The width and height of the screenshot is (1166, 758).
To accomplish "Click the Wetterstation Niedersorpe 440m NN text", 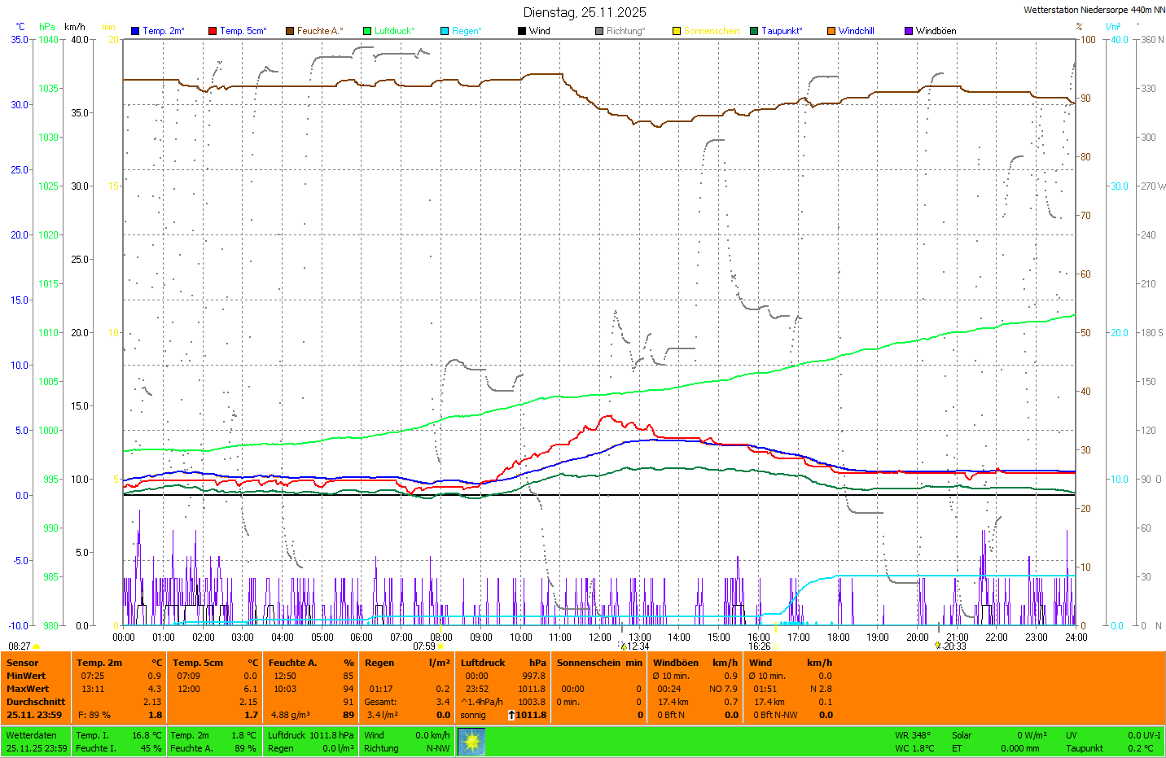I will pos(1094,10).
